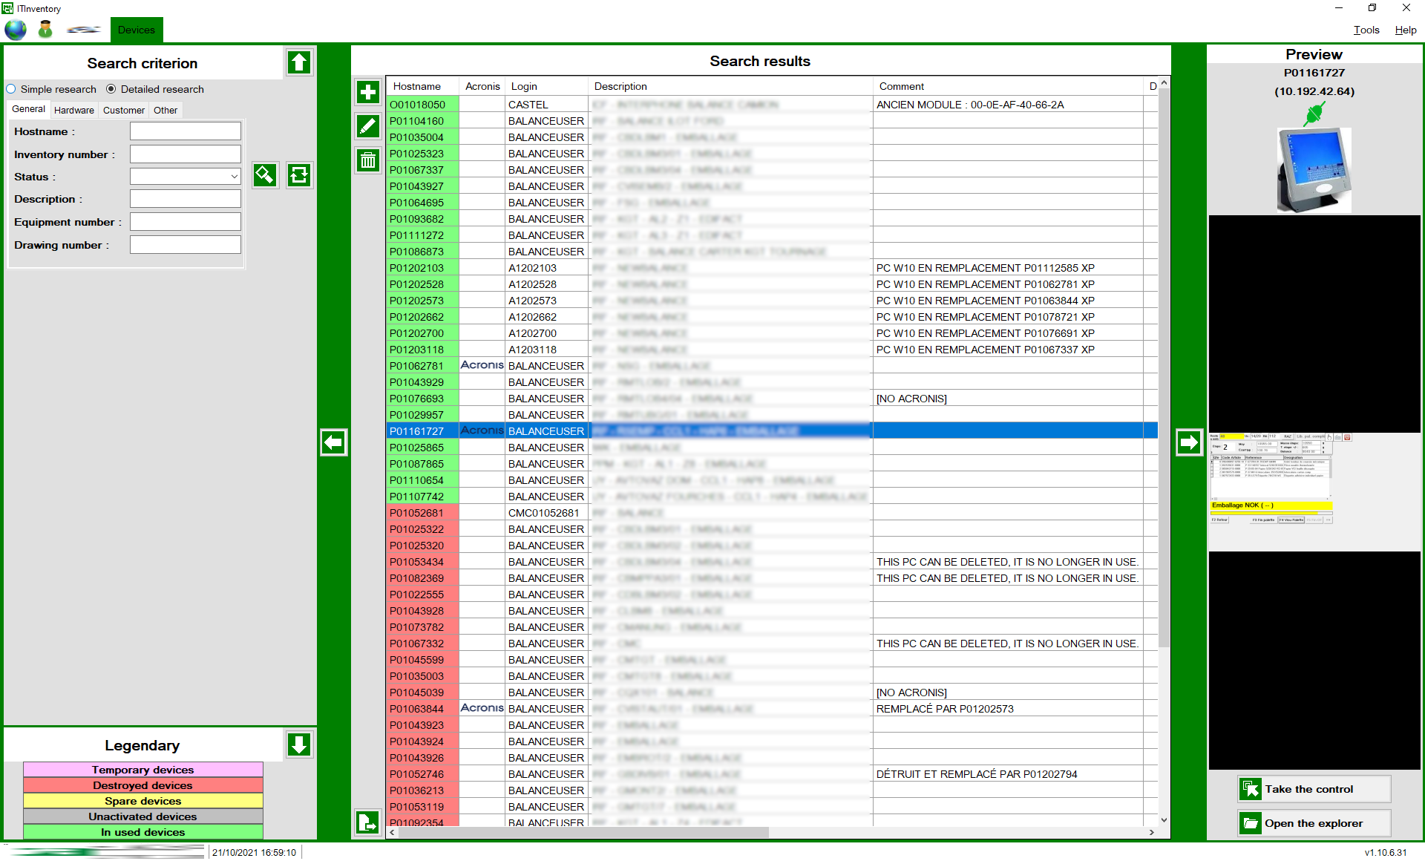This screenshot has height=861, width=1425.
Task: Click the Destroyed devices red legend swatch
Action: (142, 785)
